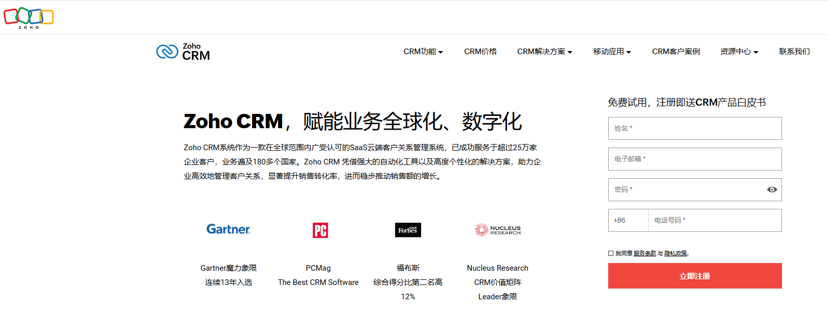The image size is (828, 334).
Task: Click the Nucleus Research caption text
Action: point(498,268)
